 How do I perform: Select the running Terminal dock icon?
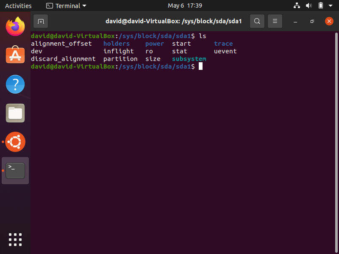tap(15, 170)
